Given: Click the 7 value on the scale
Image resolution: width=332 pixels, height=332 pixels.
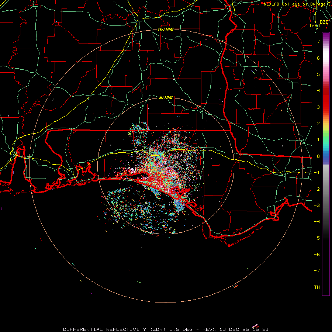Looking at the screenshot, I should point(318,41).
